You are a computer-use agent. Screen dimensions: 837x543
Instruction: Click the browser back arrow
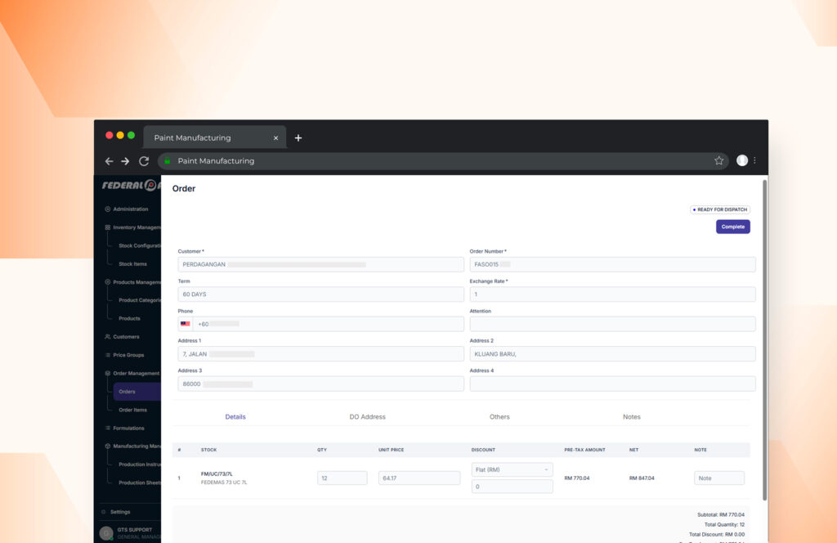(109, 161)
